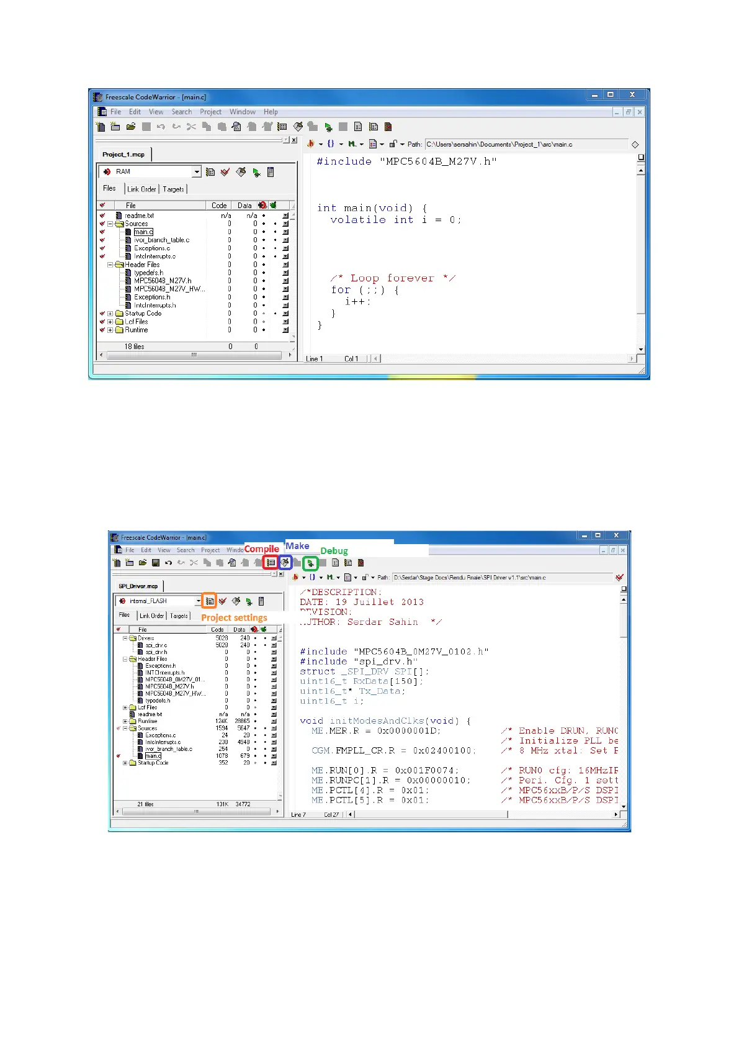Click the Project Inspector icon in SPI_Driver project panel
This screenshot has height=1046, width=739.
pyautogui.click(x=261, y=601)
